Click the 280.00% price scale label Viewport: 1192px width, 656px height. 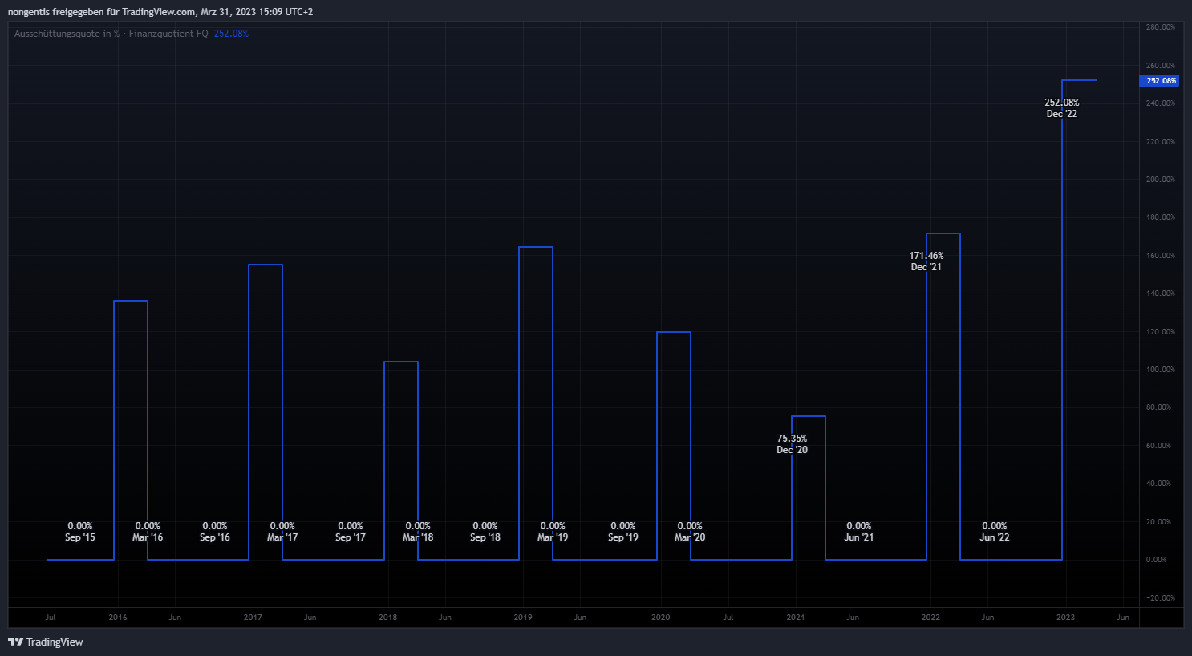(x=1160, y=27)
